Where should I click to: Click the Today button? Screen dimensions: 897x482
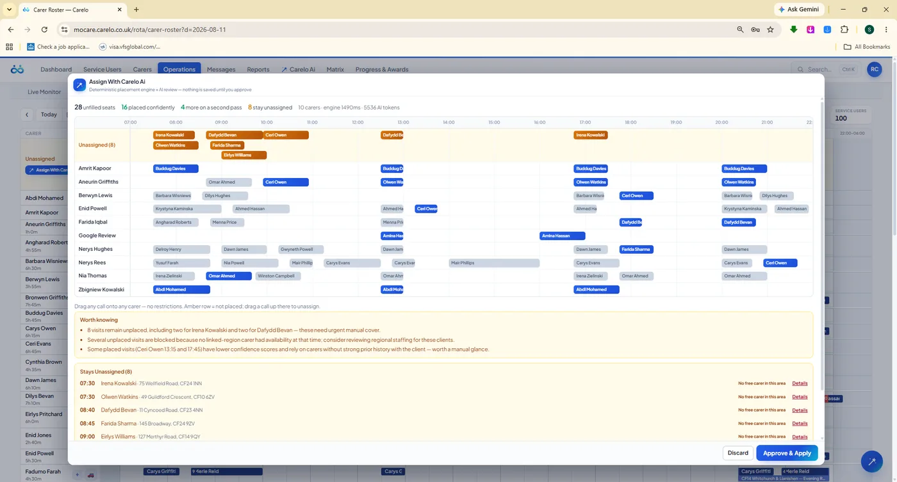tap(49, 115)
